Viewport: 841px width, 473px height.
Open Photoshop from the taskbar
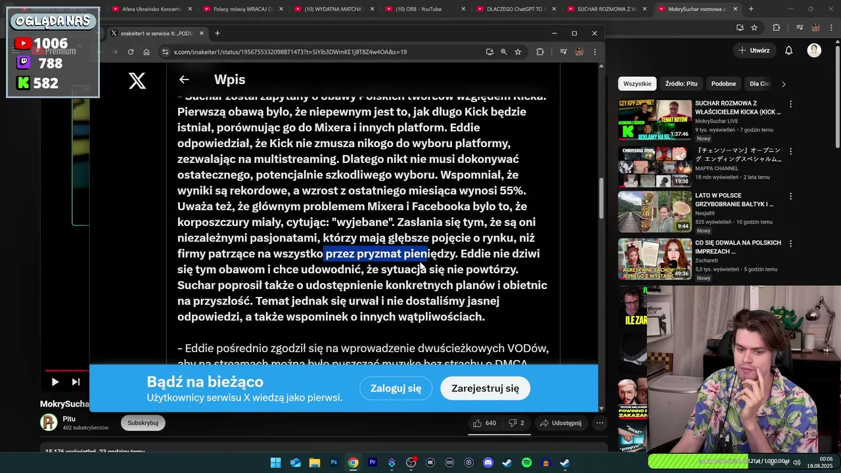(334, 462)
